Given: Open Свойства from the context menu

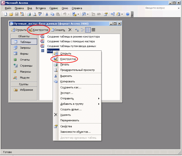Looking at the screenshot, I should [77, 126].
